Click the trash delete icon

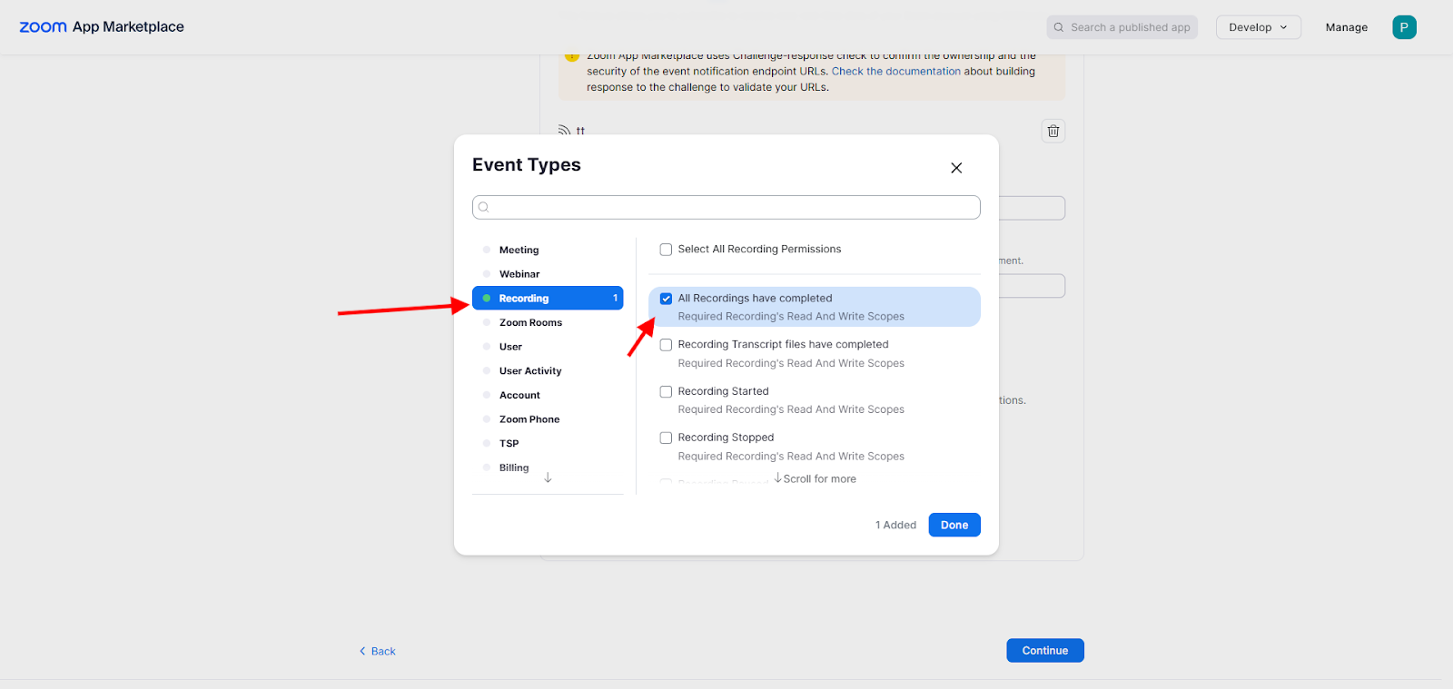pyautogui.click(x=1053, y=131)
